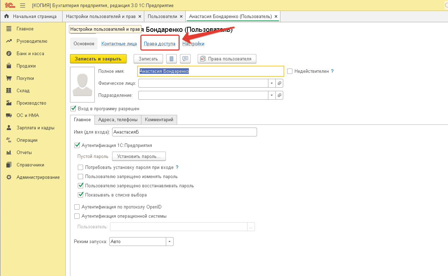This screenshot has height=276, width=448.
Task: Click the Производство factory icon
Action: [x=9, y=103]
